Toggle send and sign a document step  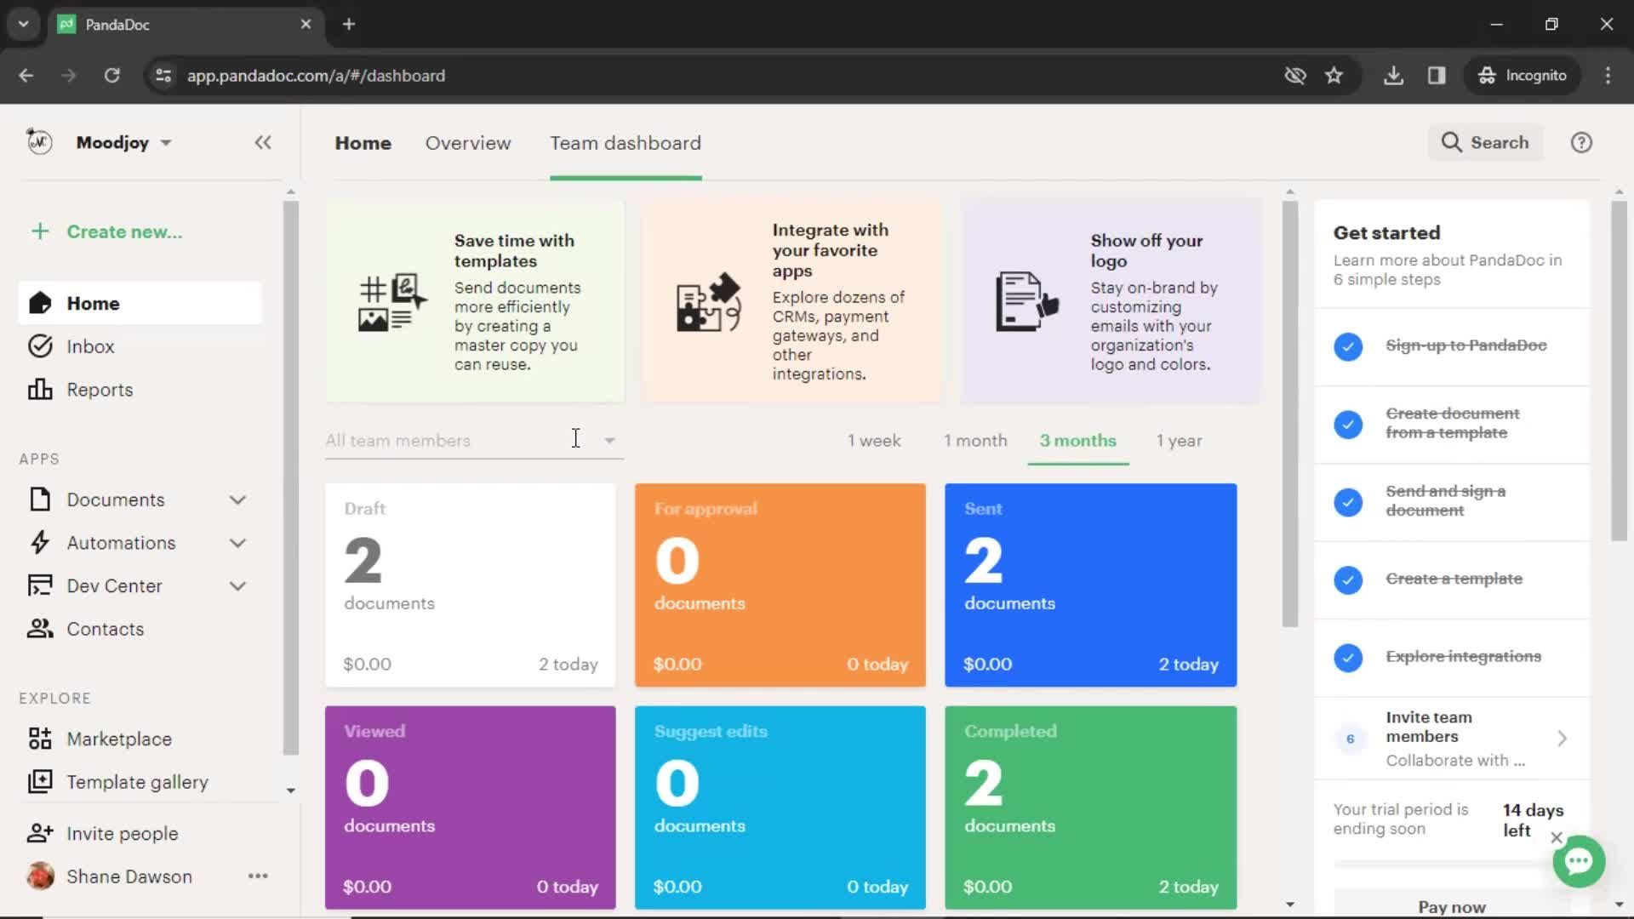[x=1348, y=501]
